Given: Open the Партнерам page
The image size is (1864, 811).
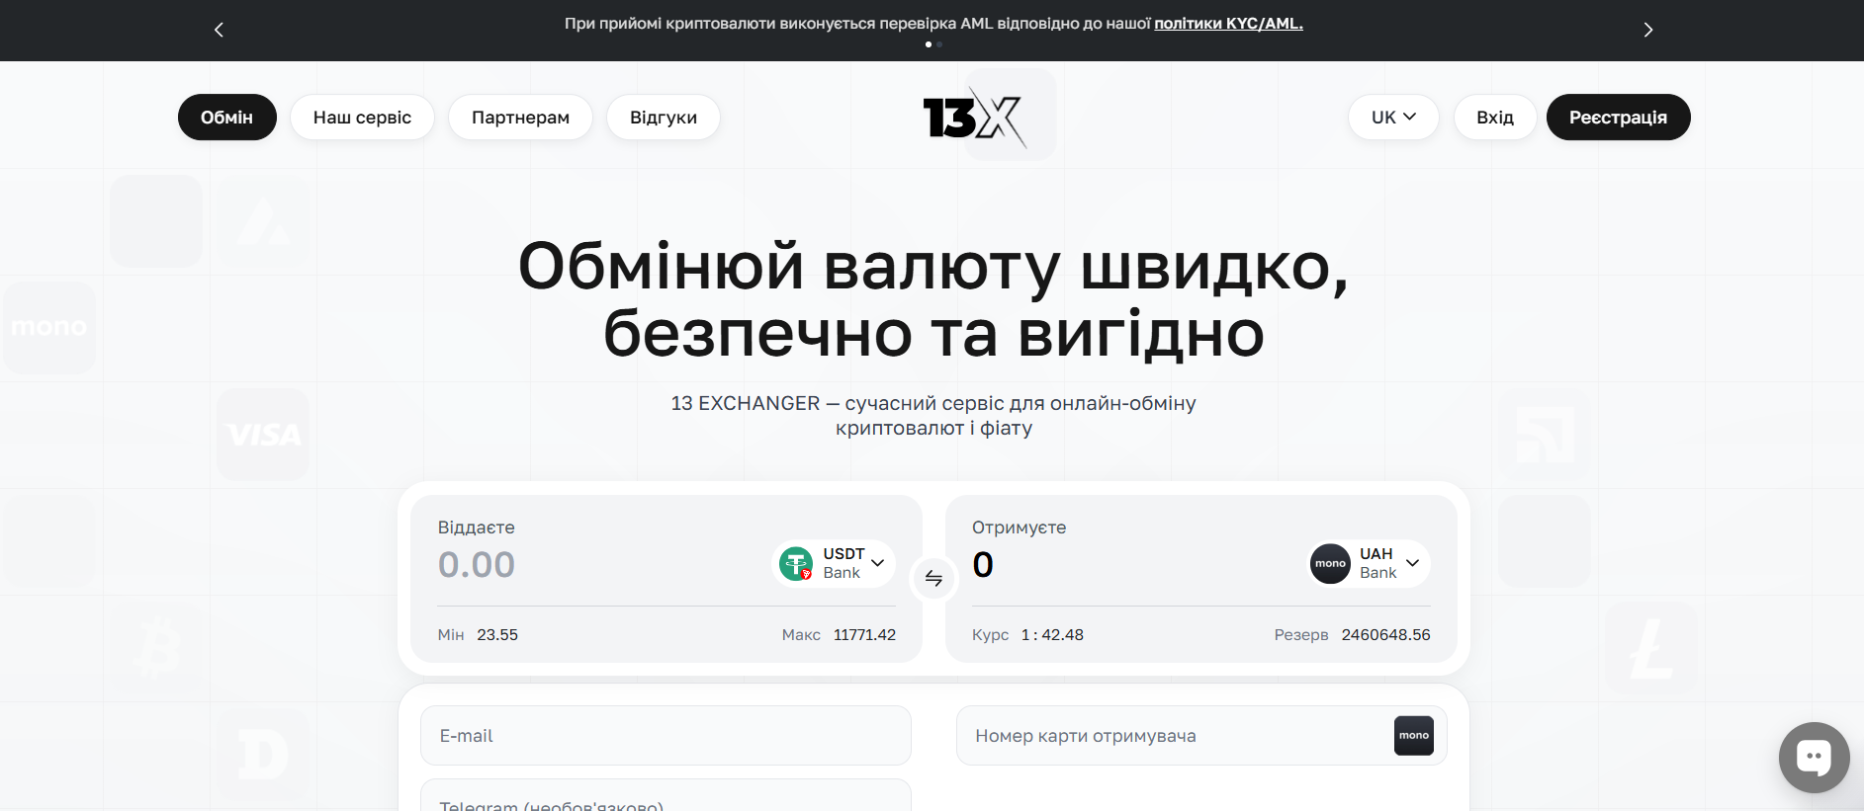Looking at the screenshot, I should [520, 118].
